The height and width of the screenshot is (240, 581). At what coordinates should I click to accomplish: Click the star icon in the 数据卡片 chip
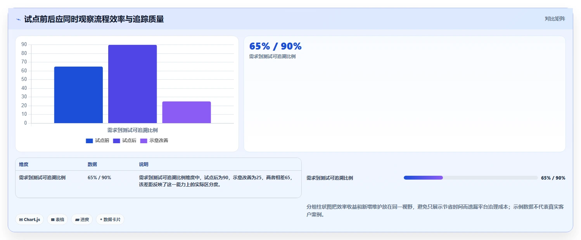tap(101, 219)
